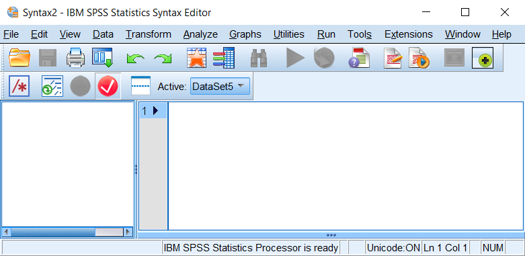Click the gray stop processor circle icon

324,58
